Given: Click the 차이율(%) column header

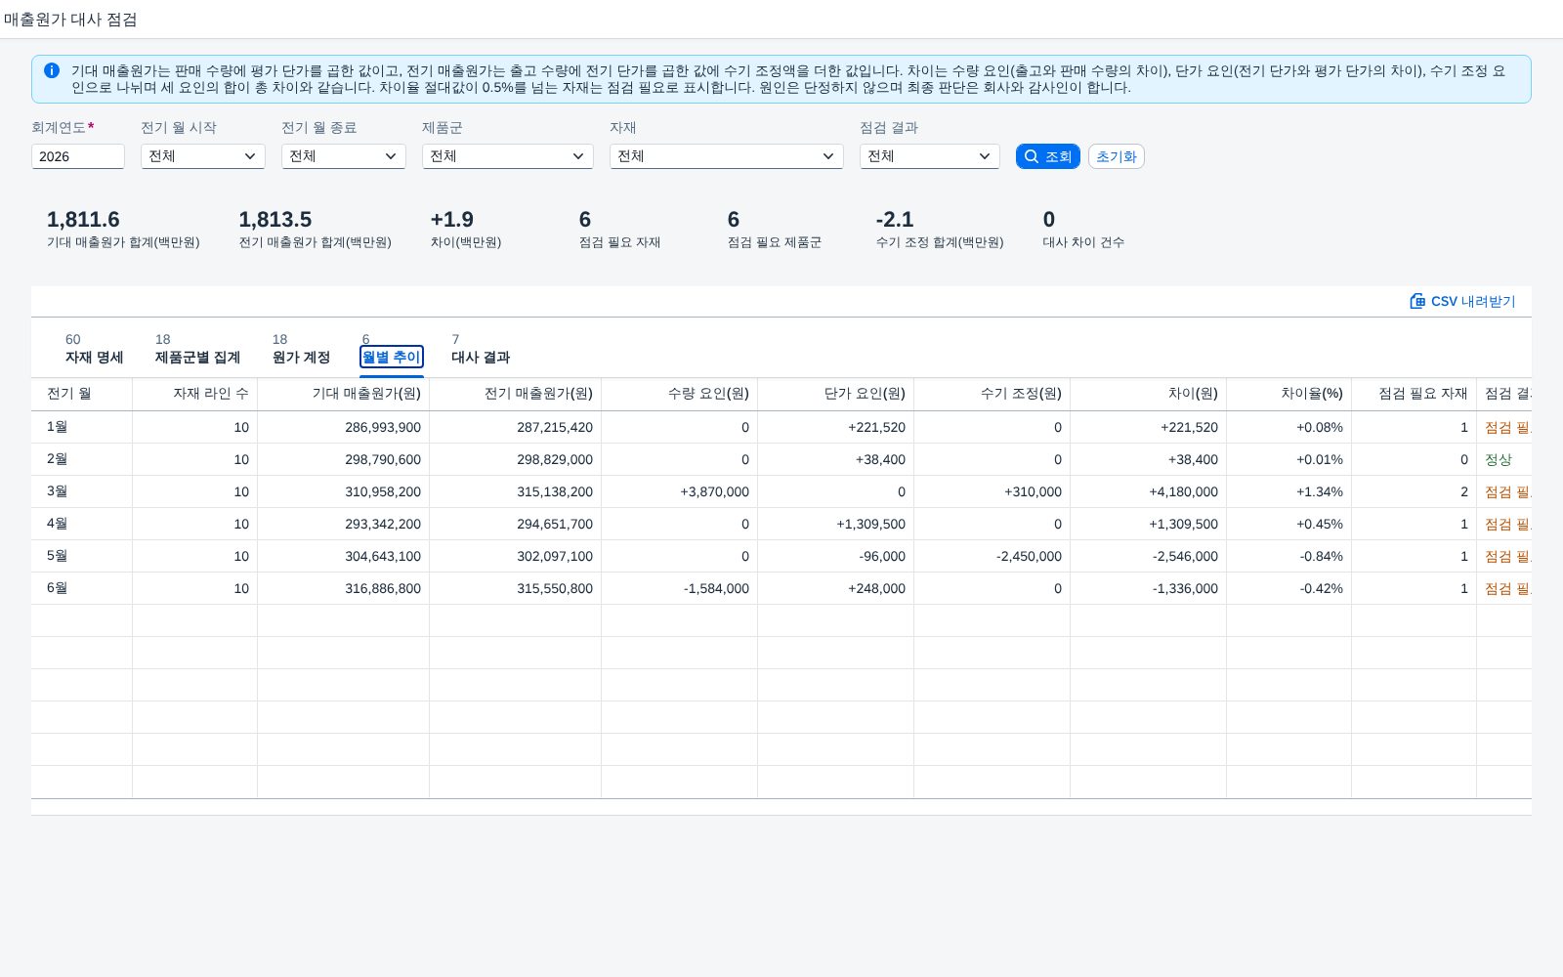Looking at the screenshot, I should pos(1289,394).
